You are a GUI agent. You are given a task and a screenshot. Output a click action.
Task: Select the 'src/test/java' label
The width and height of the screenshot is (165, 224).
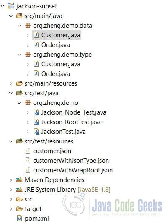[41, 93]
